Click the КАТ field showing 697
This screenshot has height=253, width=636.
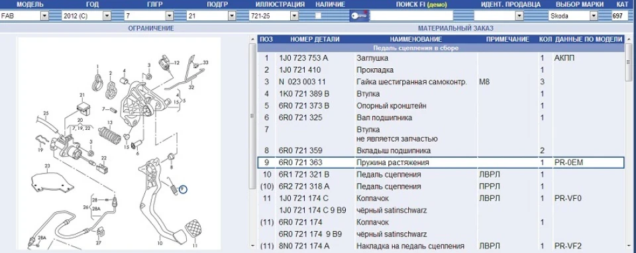click(619, 16)
